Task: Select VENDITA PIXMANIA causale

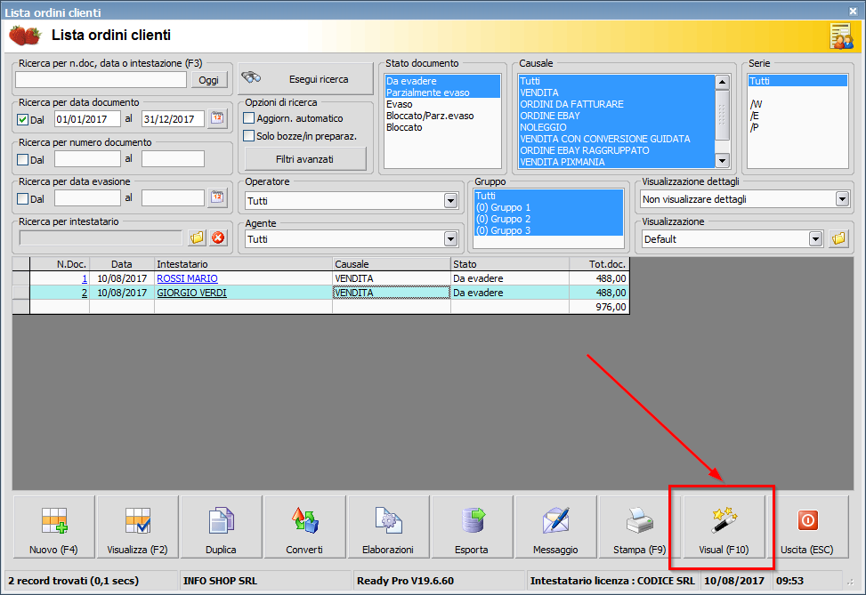Action: coord(617,162)
